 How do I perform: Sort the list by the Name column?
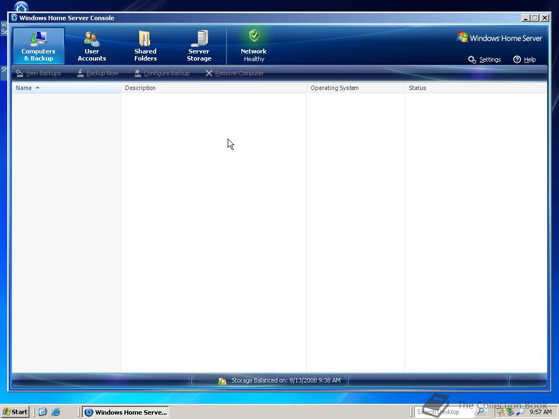pos(66,88)
